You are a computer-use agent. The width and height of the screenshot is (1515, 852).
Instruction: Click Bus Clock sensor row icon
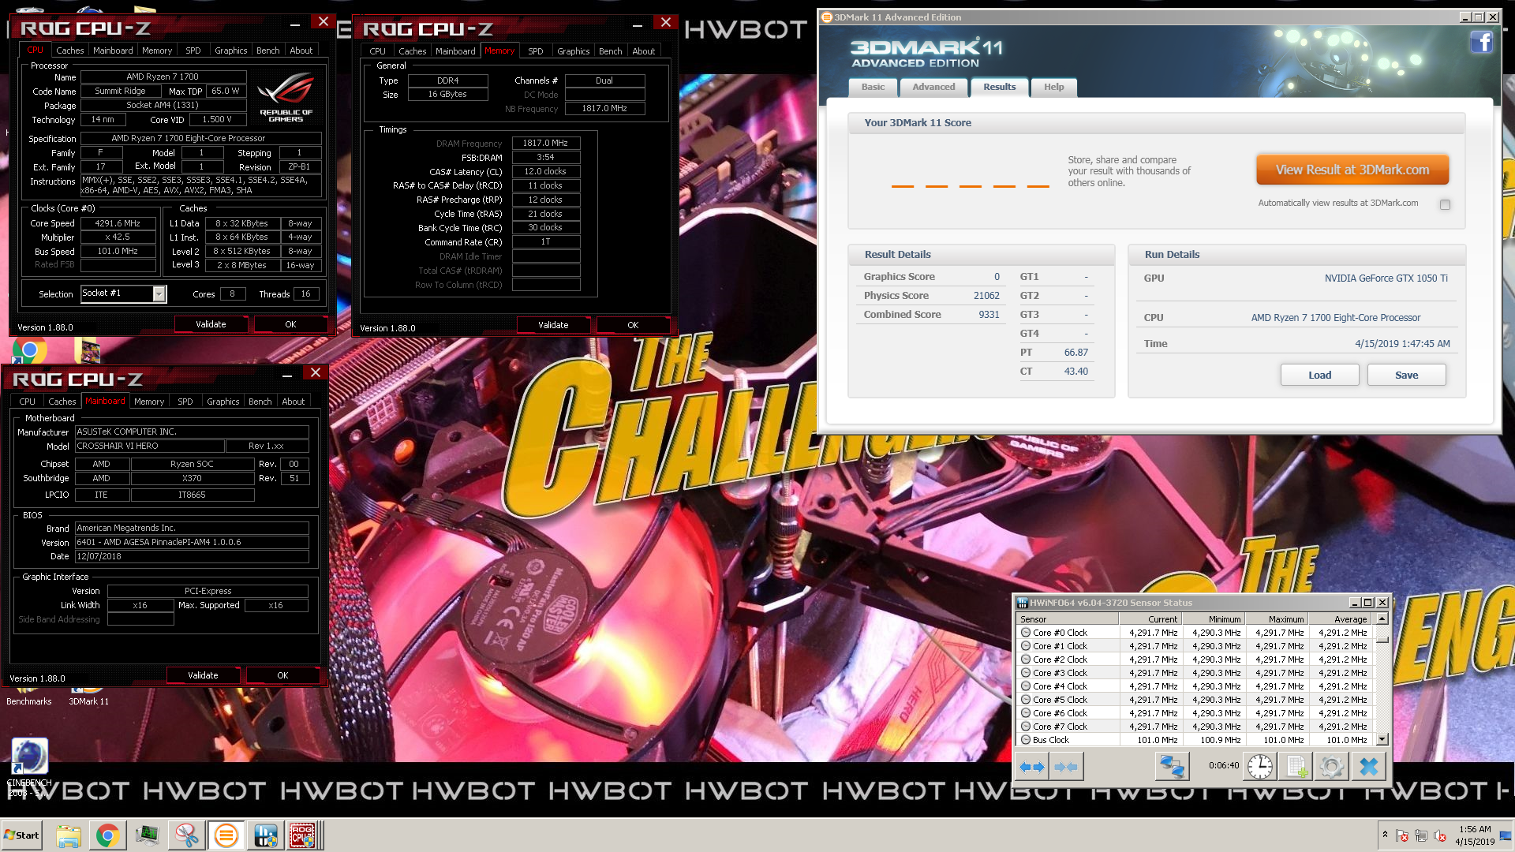tap(1026, 740)
